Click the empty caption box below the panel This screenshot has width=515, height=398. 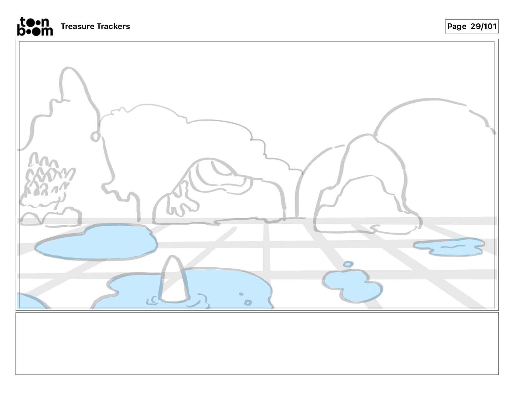(x=257, y=343)
